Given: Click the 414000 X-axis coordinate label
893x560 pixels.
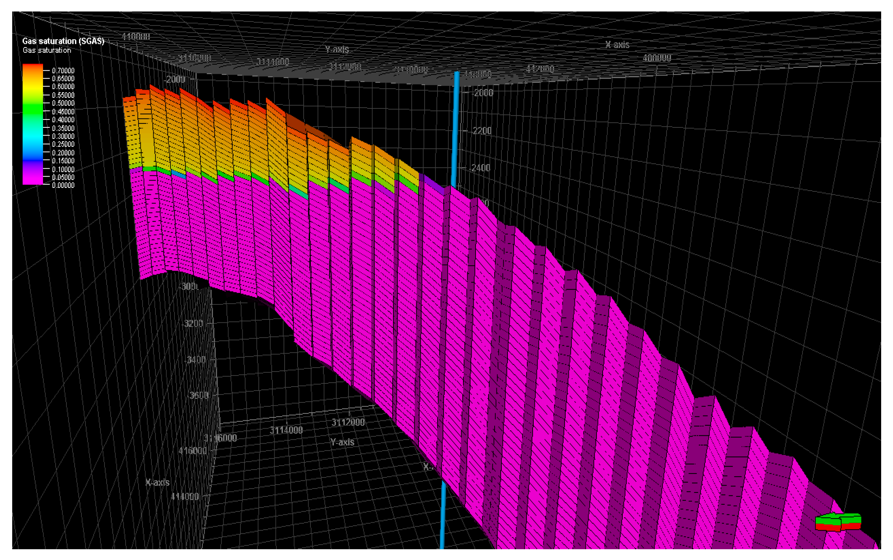Looking at the screenshot, I should point(185,496).
